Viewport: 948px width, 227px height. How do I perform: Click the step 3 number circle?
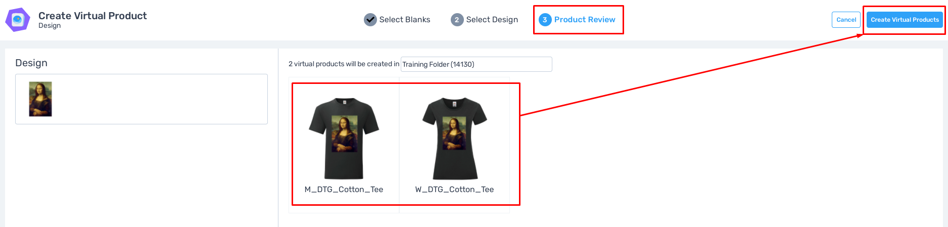545,20
